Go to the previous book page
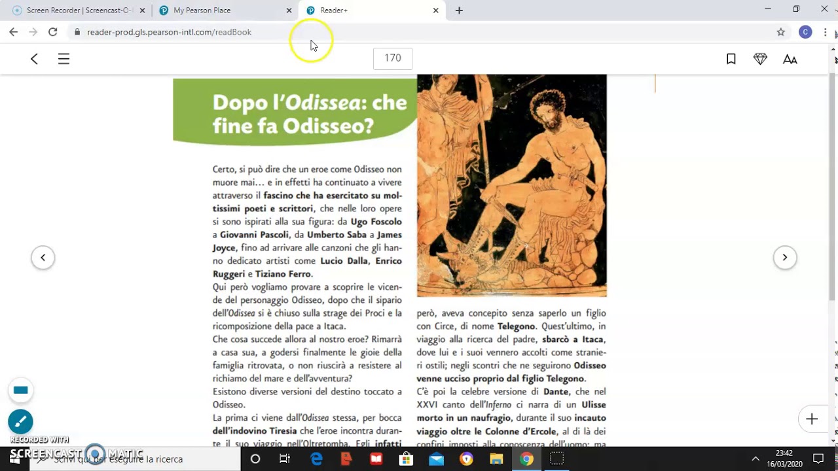Image resolution: width=838 pixels, height=471 pixels. [x=43, y=257]
